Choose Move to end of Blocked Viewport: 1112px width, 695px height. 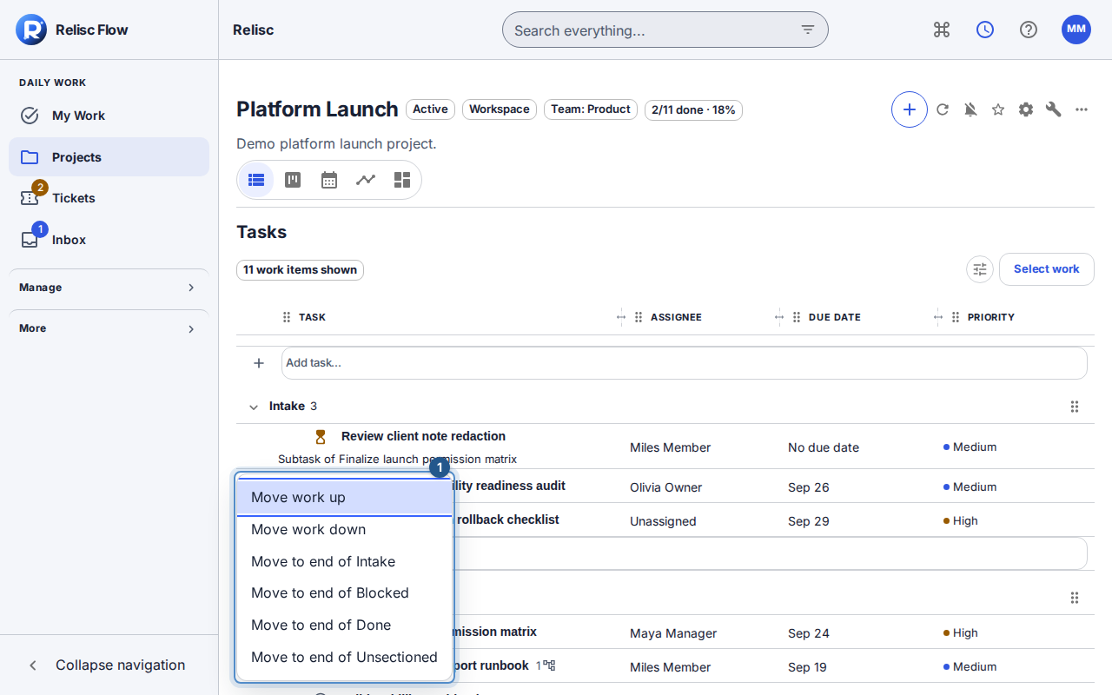(345, 593)
